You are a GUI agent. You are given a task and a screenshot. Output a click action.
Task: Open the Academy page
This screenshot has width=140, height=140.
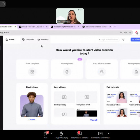pyautogui.click(x=43, y=39)
